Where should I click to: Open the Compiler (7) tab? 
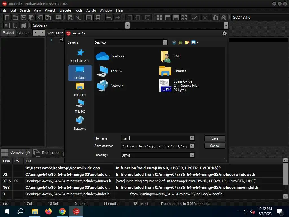pyautogui.click(x=16, y=153)
